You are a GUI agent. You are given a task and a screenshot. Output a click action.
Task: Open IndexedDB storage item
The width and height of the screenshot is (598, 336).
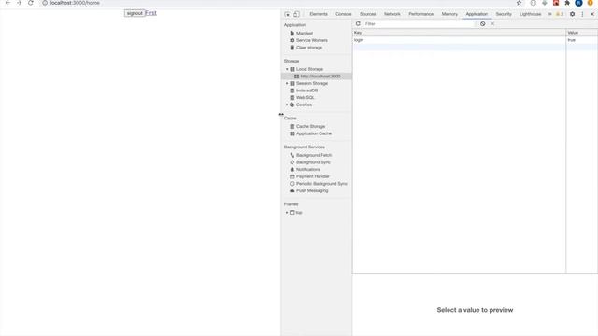point(306,91)
